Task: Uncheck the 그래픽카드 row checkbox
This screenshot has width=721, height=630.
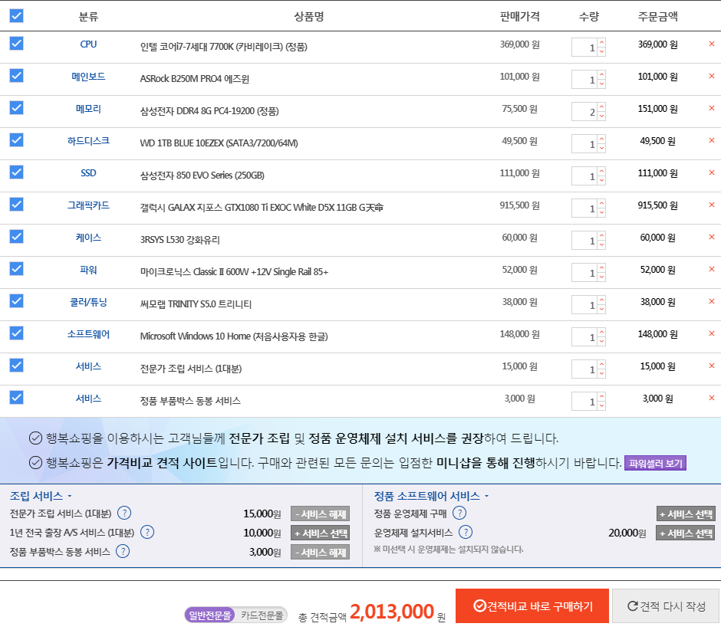Action: (17, 204)
